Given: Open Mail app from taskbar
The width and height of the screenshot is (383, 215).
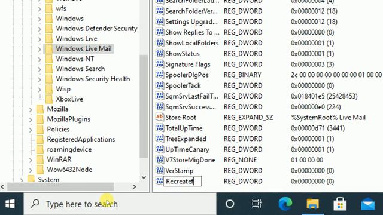Looking at the screenshot, I should [367, 204].
